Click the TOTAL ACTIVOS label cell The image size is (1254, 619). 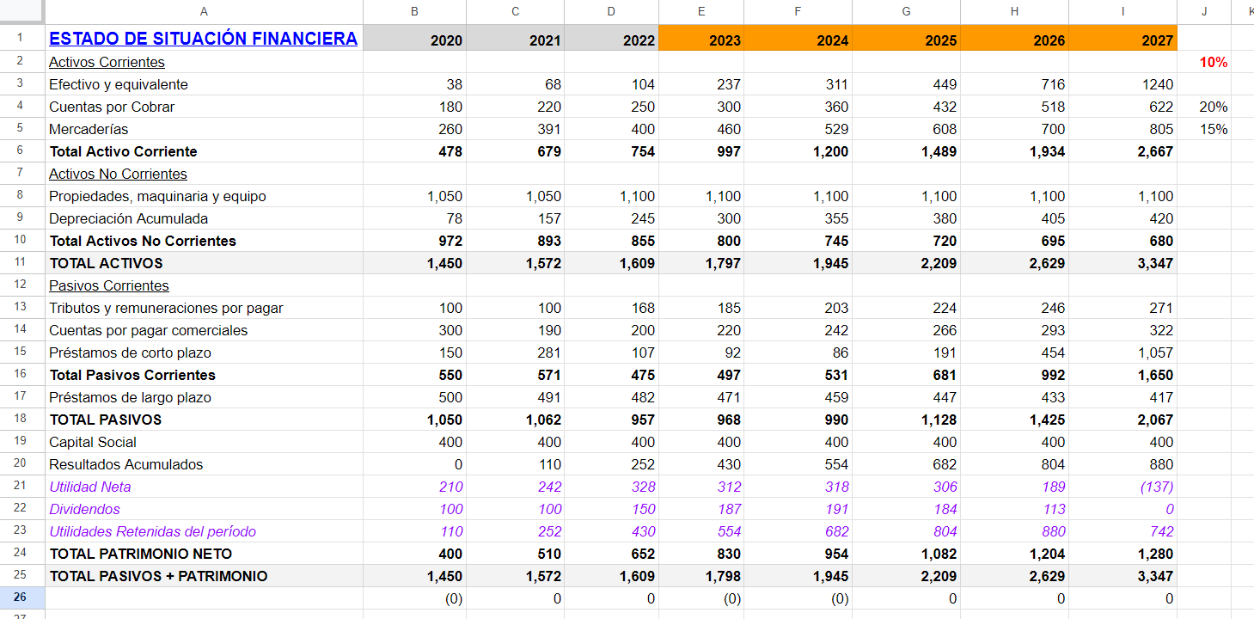click(106, 263)
